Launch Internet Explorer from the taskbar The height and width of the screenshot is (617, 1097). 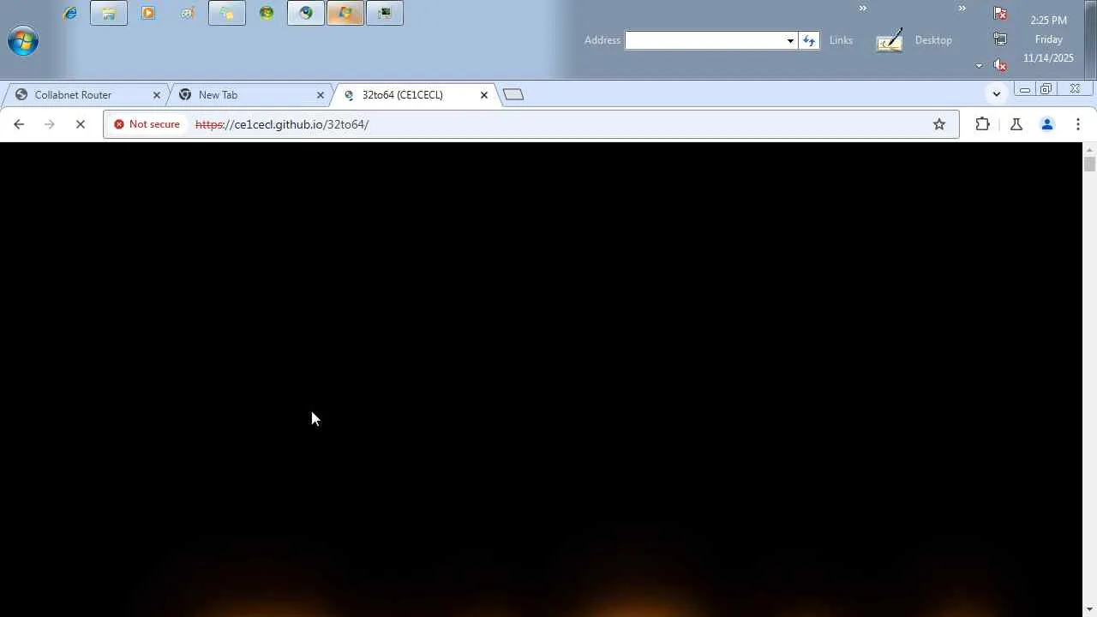(70, 13)
